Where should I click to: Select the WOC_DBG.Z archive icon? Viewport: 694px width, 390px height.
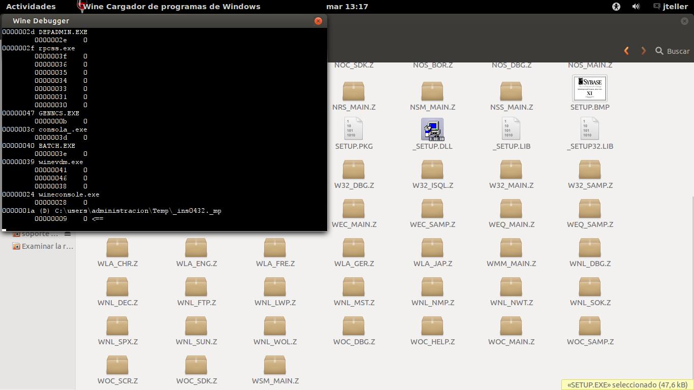(354, 326)
